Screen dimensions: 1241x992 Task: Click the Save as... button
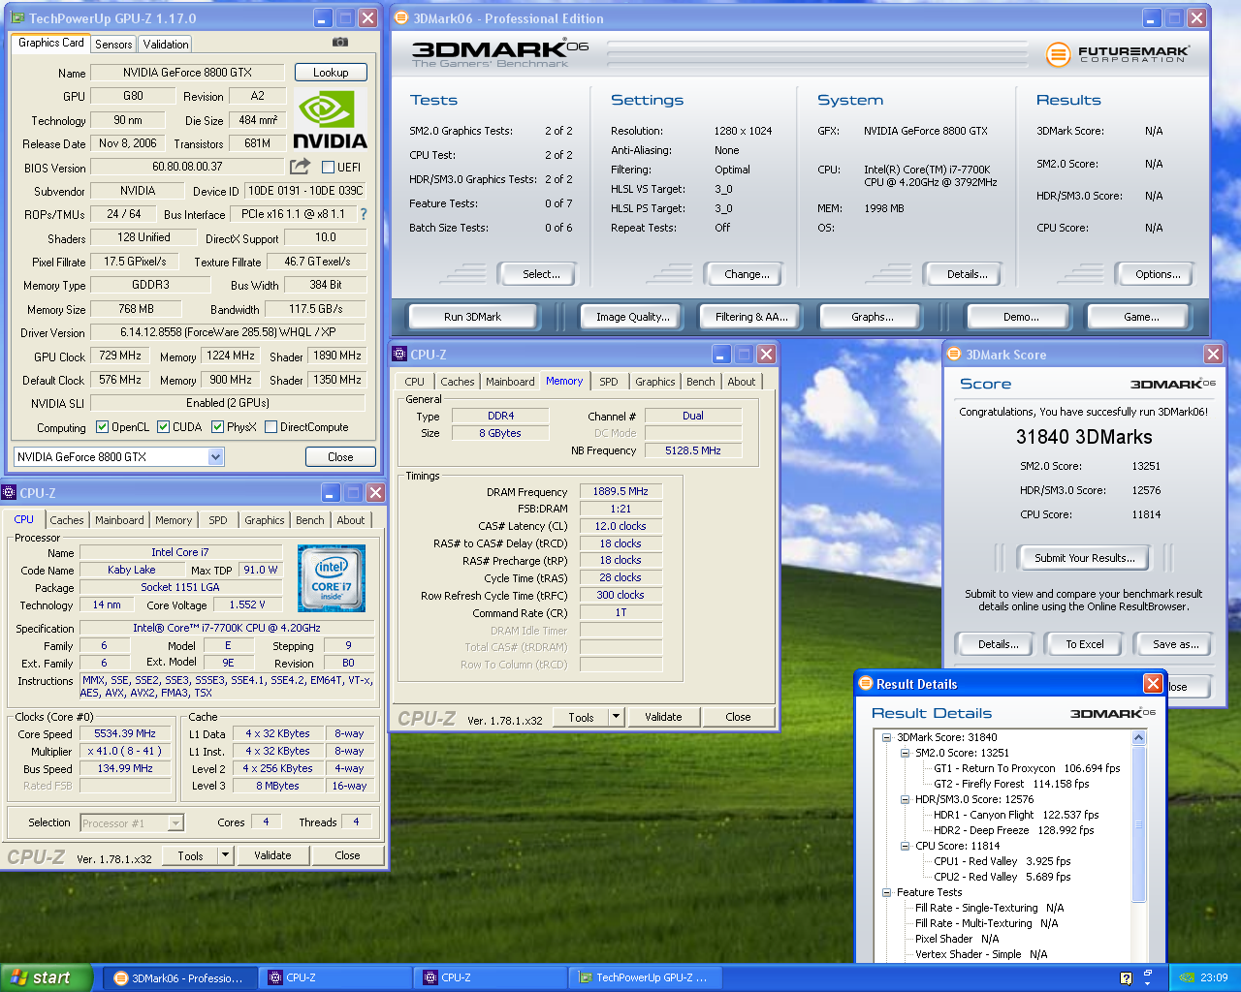pyautogui.click(x=1175, y=644)
